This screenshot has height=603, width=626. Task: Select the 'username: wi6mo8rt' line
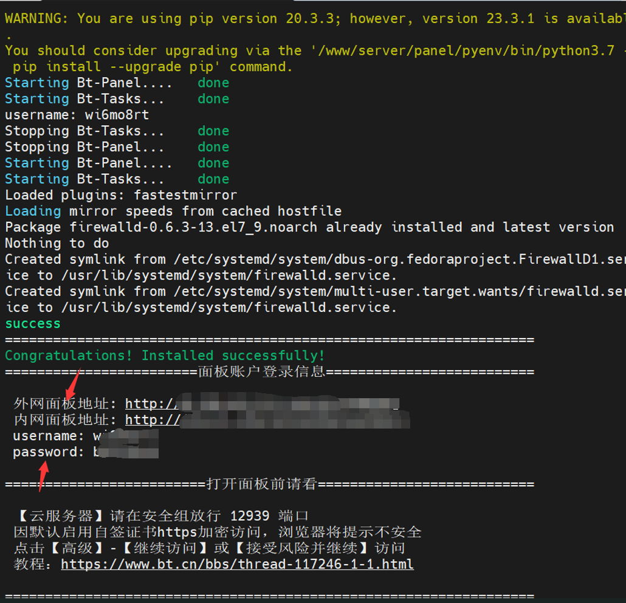[77, 115]
